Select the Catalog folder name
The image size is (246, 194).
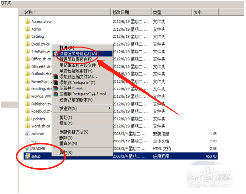37,36
